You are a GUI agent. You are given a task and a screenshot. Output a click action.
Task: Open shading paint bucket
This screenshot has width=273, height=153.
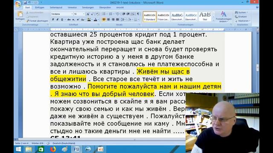click(x=129, y=20)
